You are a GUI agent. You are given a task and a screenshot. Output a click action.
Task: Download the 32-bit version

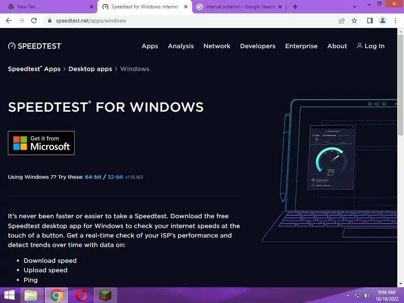[115, 177]
